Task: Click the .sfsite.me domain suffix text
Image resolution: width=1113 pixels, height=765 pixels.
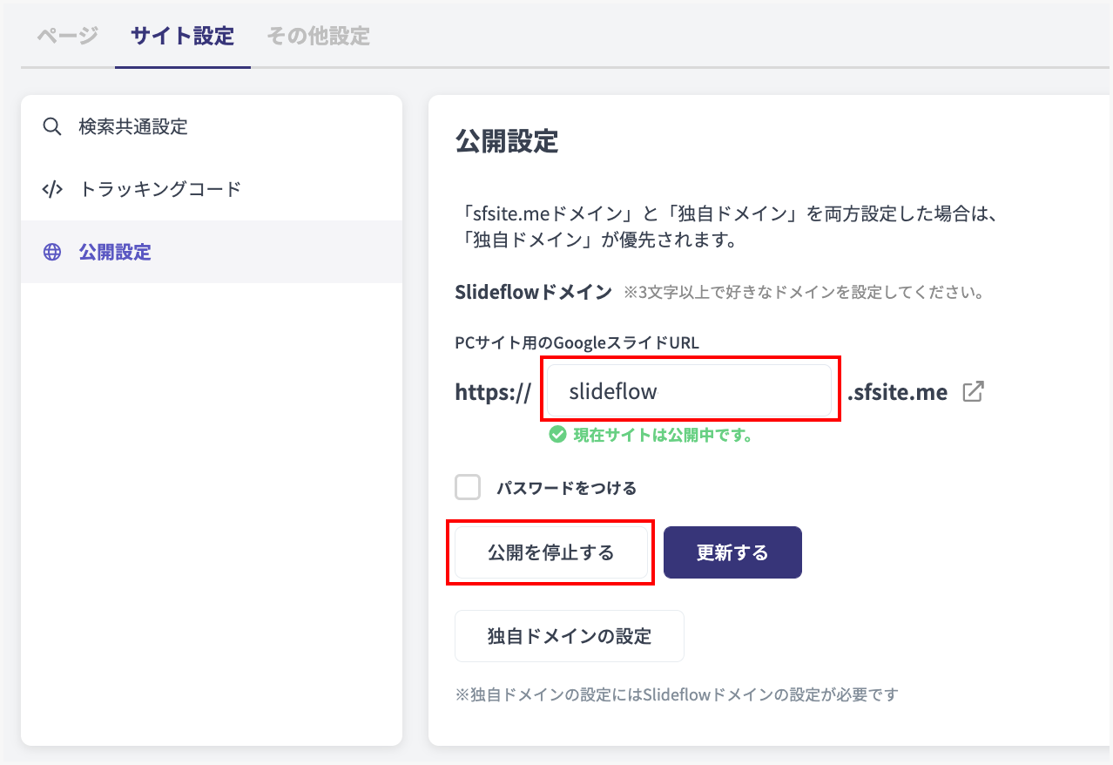Action: pos(897,392)
